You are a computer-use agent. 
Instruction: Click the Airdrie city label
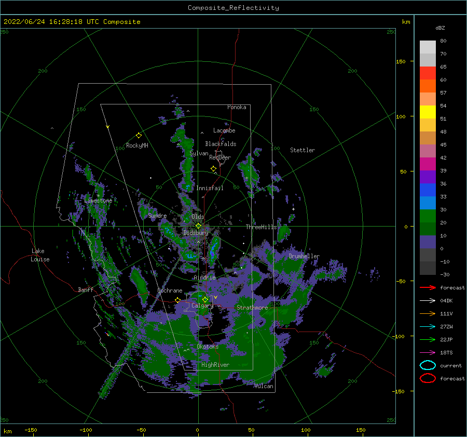coord(204,277)
